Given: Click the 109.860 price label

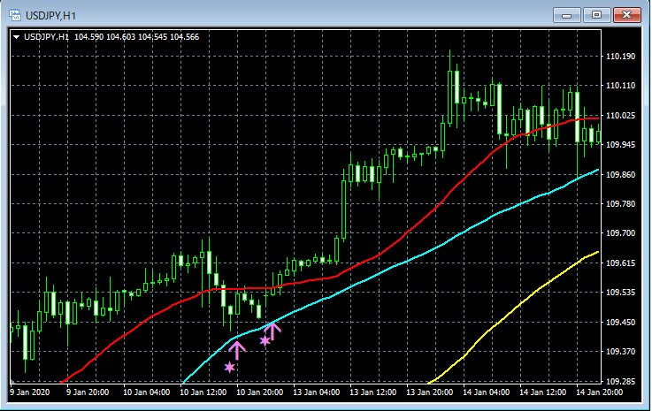Looking at the screenshot, I should (x=620, y=174).
